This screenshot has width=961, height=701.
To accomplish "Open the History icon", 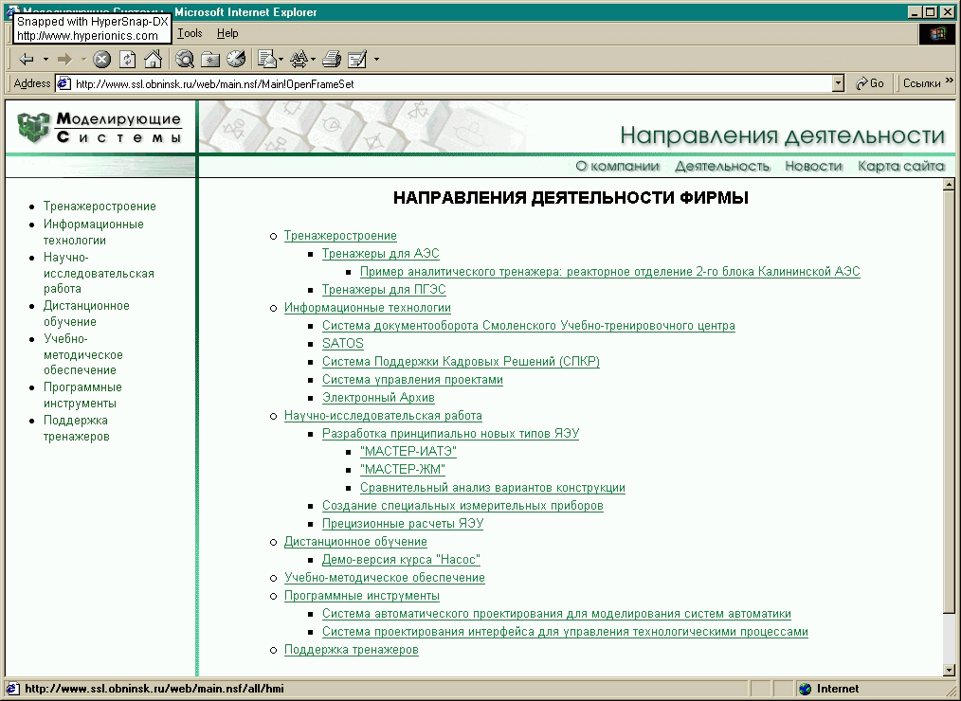I will [x=236, y=60].
